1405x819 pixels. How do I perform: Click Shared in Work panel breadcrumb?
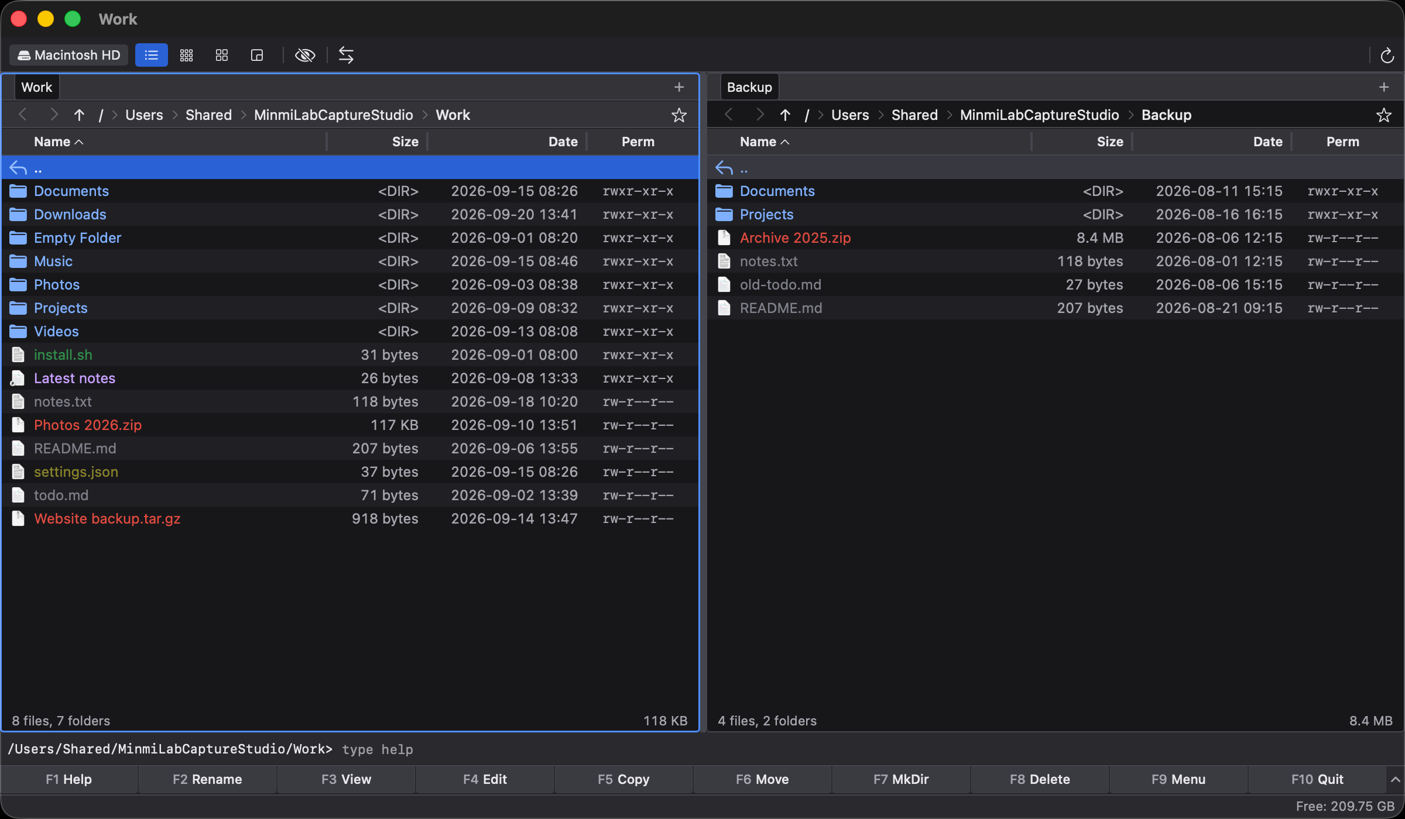click(x=208, y=115)
